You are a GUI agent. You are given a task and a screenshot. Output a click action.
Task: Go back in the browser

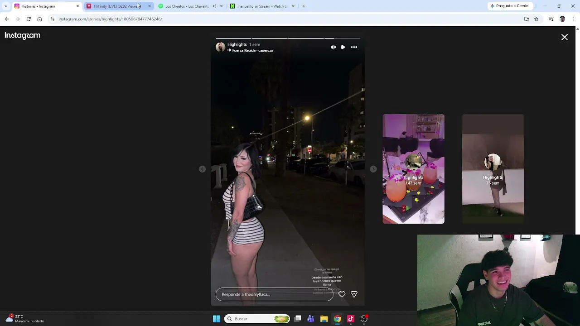tap(7, 19)
